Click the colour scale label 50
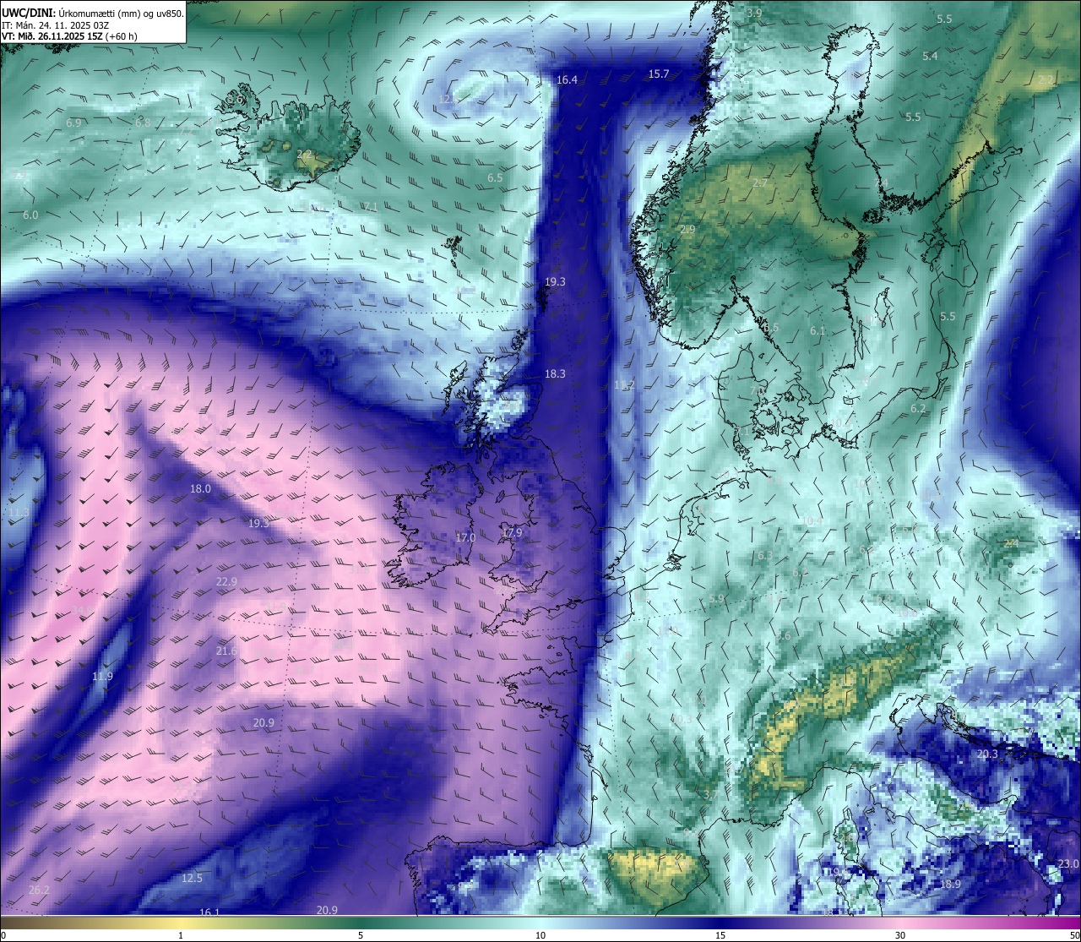Image resolution: width=1081 pixels, height=942 pixels. 1074,935
